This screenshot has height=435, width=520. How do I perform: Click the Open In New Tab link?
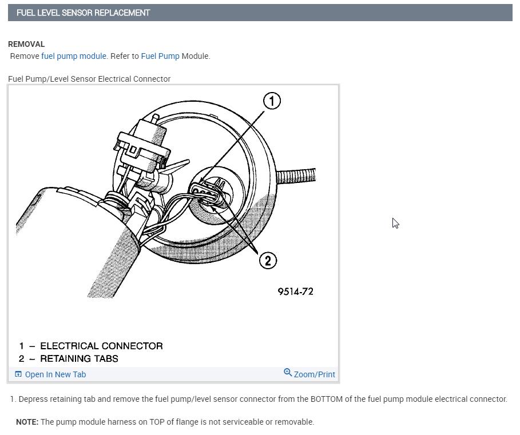click(x=55, y=374)
